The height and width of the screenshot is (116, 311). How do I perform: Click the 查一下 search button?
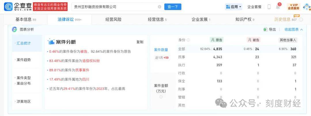[x=173, y=7]
